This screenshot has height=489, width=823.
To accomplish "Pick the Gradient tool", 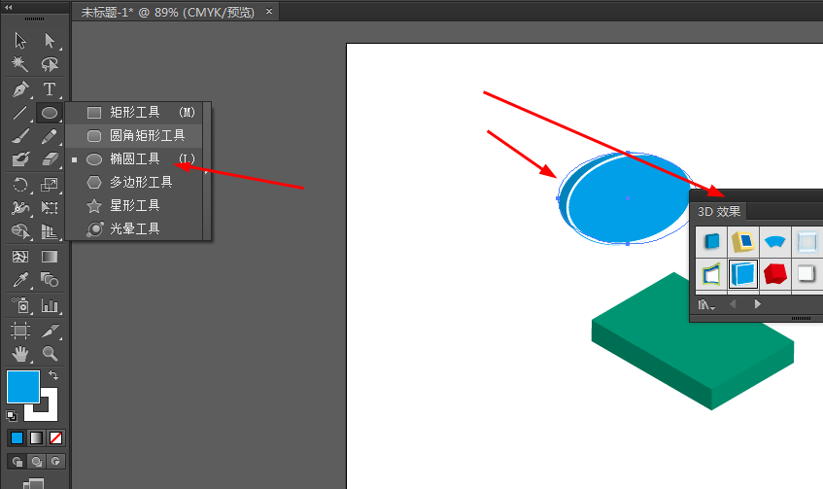I will coord(50,257).
